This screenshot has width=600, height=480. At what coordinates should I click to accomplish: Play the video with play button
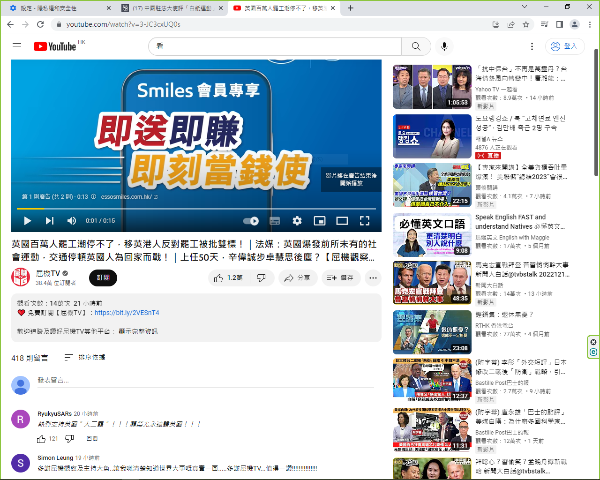click(x=27, y=221)
